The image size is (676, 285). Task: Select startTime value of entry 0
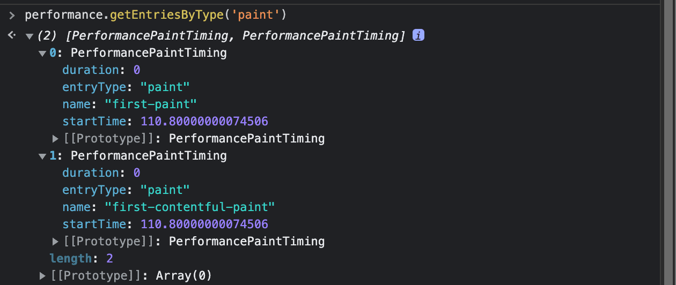pos(204,121)
